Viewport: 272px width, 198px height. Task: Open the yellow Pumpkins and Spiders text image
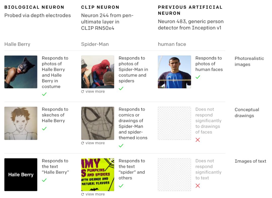(x=98, y=175)
